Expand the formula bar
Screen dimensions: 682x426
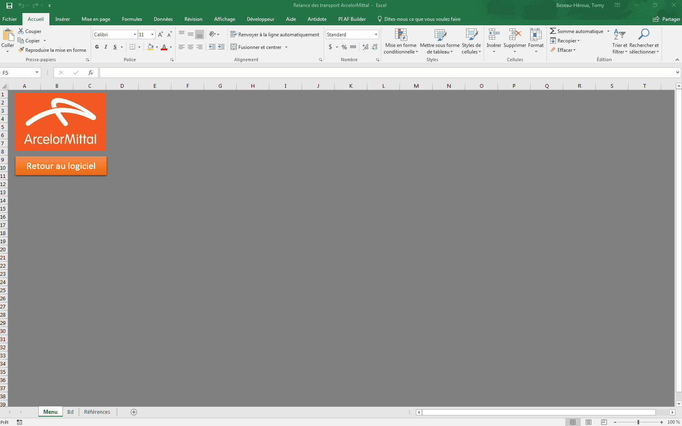point(678,73)
